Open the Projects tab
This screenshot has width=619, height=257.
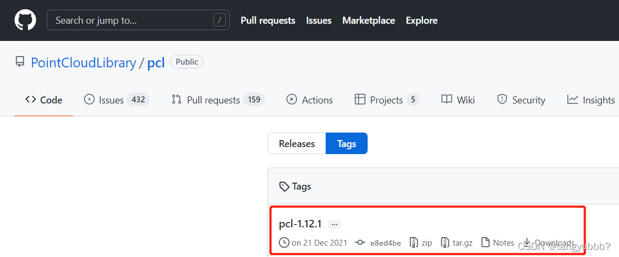click(387, 100)
